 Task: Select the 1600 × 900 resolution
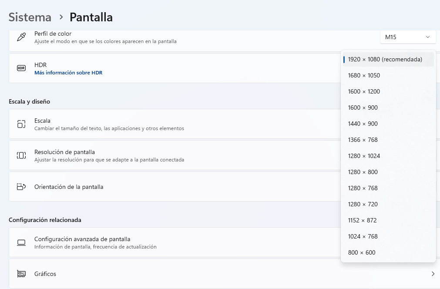[x=388, y=108]
